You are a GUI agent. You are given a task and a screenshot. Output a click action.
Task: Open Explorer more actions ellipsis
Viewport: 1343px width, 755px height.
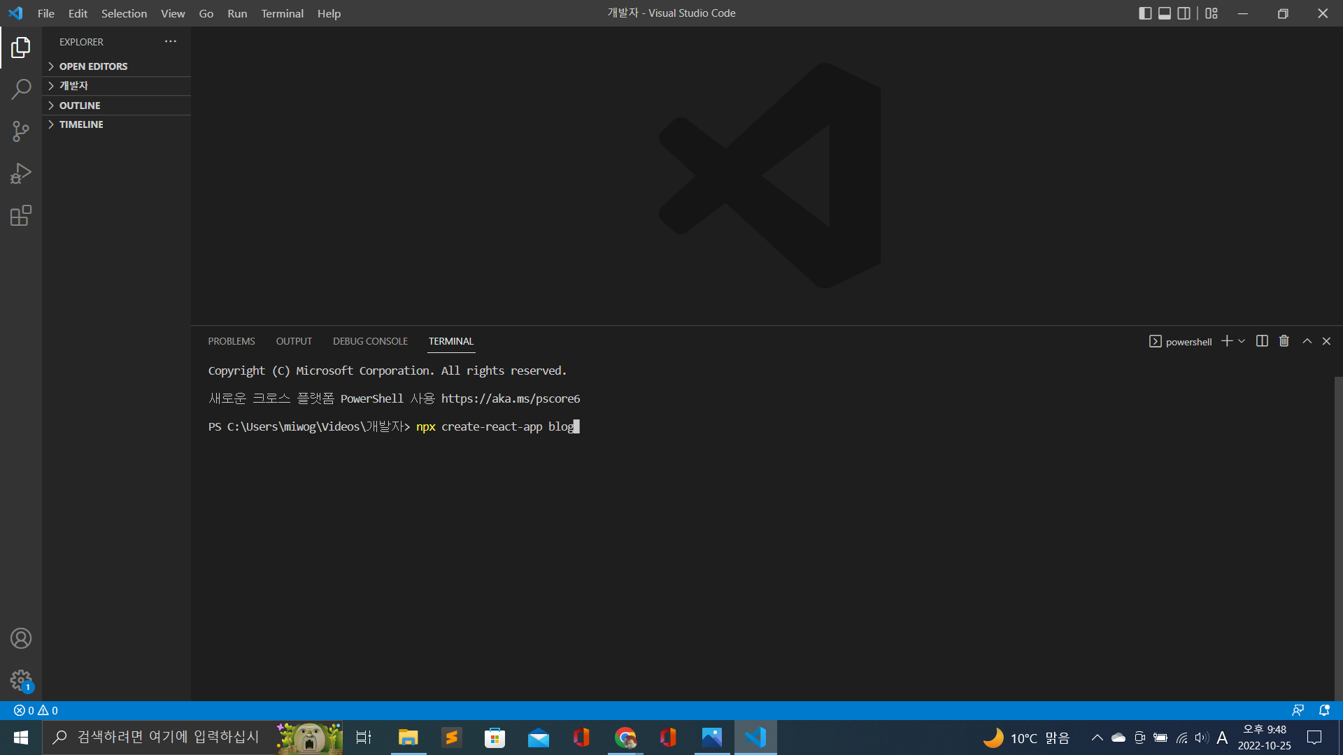(171, 42)
